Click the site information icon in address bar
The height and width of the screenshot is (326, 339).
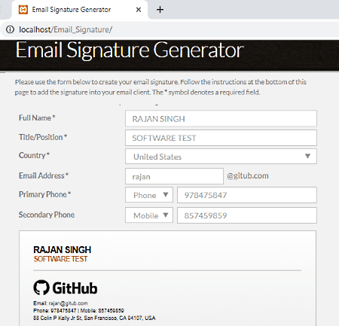tap(10, 29)
